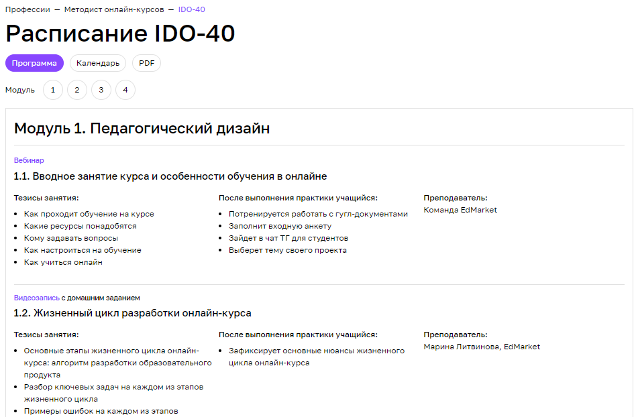
Task: Click the "Видеозапись" link above lesson 1.2
Action: (30, 297)
